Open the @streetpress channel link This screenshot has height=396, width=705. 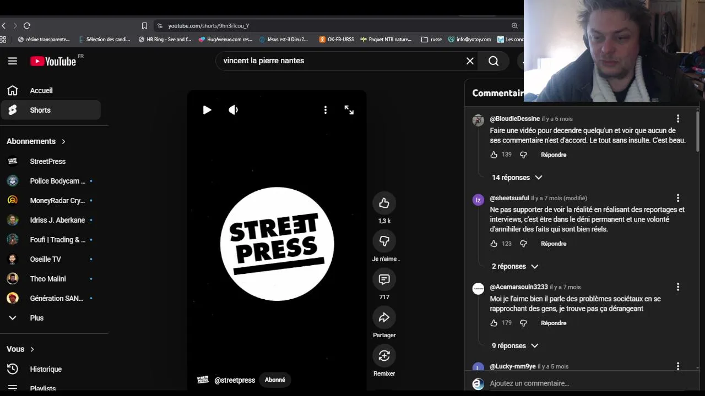point(235,380)
